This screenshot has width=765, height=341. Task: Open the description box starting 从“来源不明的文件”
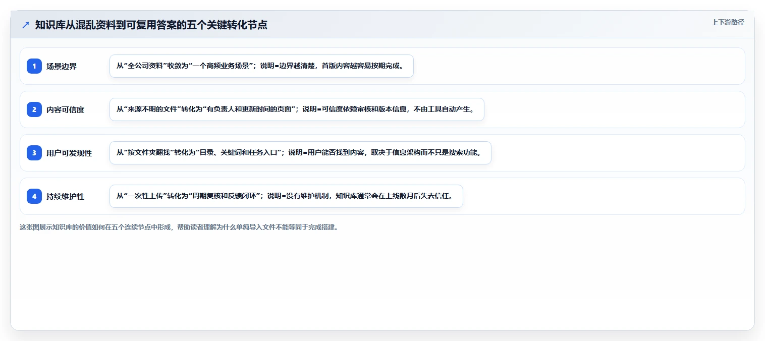(x=297, y=109)
